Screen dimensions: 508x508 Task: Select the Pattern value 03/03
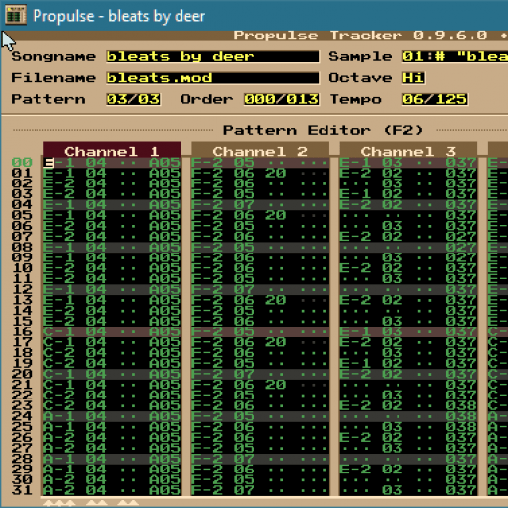pos(133,99)
